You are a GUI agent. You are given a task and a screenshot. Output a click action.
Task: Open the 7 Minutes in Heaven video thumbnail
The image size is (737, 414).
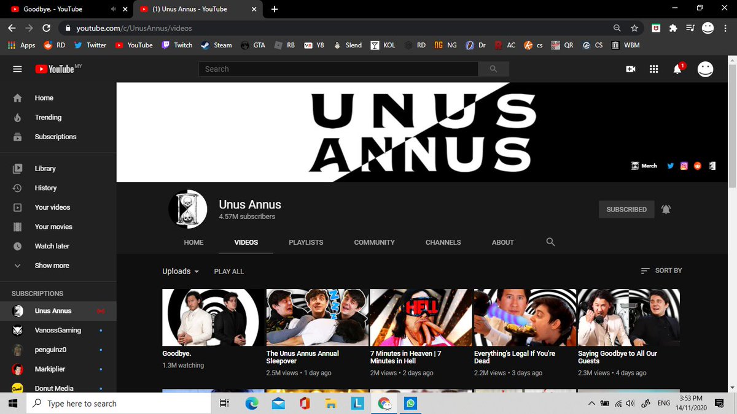pos(421,318)
